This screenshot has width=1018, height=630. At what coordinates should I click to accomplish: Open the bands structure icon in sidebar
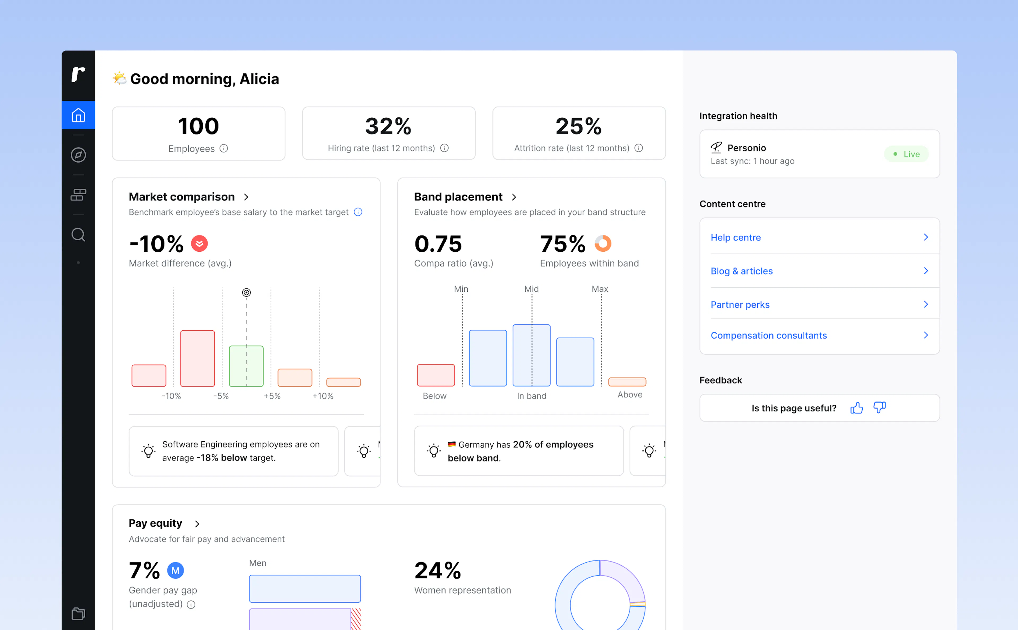point(78,195)
